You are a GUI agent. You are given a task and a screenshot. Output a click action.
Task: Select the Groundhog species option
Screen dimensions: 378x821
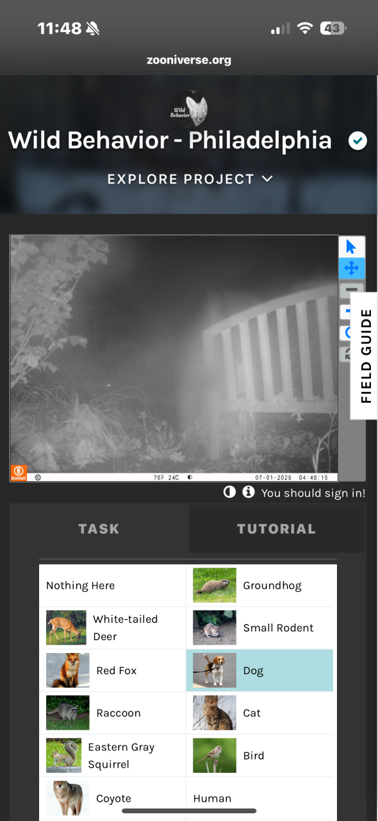pyautogui.click(x=260, y=585)
